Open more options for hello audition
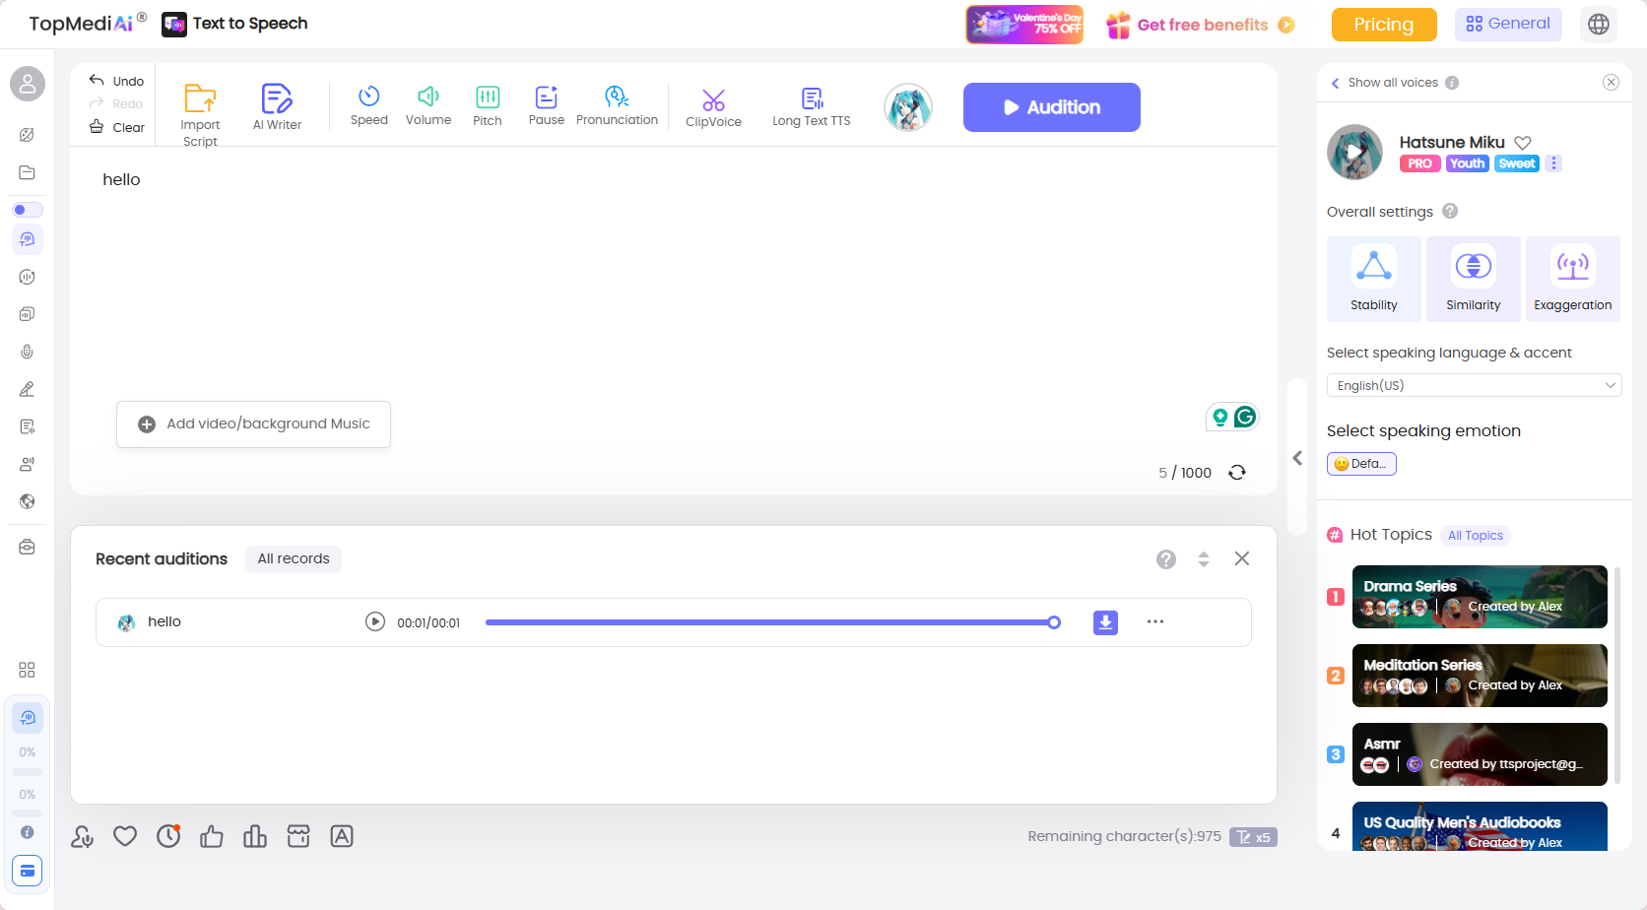 click(1155, 621)
